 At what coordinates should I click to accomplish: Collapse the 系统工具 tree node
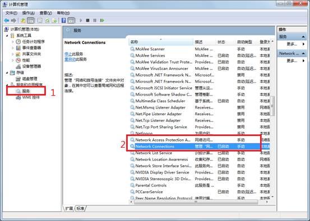pos(7,35)
